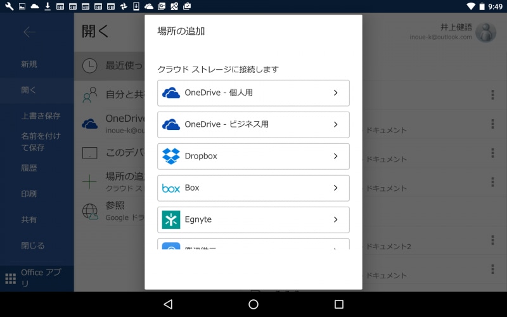Click the 開く page heading

click(x=95, y=31)
